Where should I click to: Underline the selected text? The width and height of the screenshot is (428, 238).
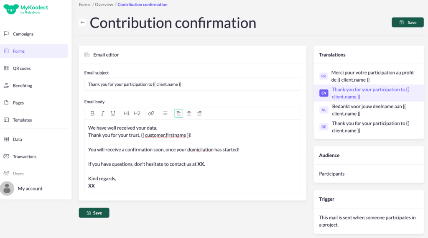(x=113, y=113)
